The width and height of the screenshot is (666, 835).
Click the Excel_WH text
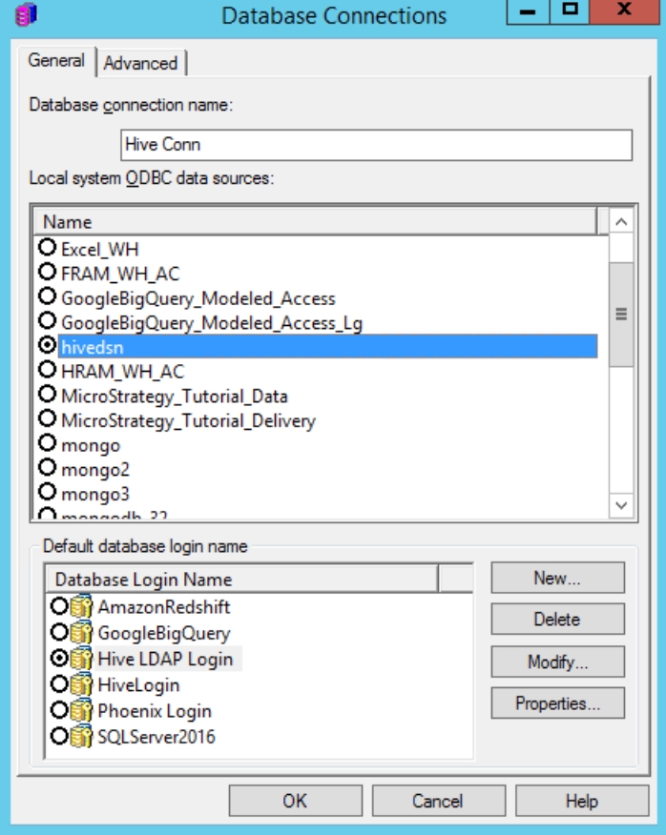coord(100,249)
